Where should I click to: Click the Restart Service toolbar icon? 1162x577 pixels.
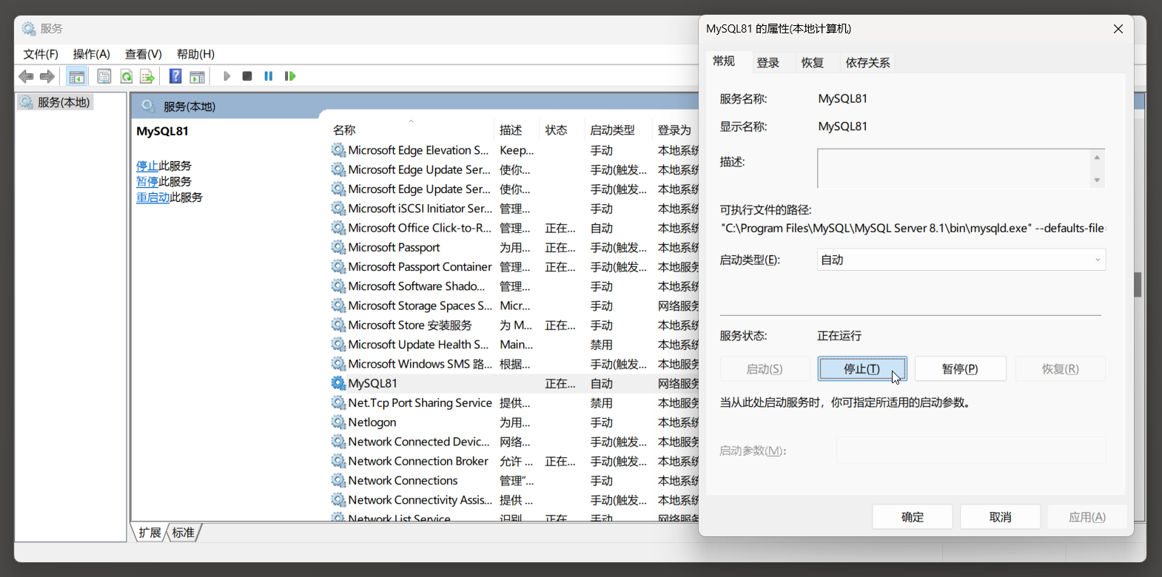point(290,76)
